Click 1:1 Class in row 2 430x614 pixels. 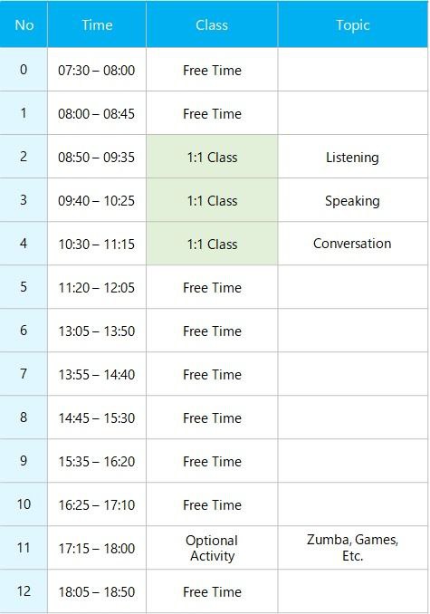pyautogui.click(x=212, y=157)
